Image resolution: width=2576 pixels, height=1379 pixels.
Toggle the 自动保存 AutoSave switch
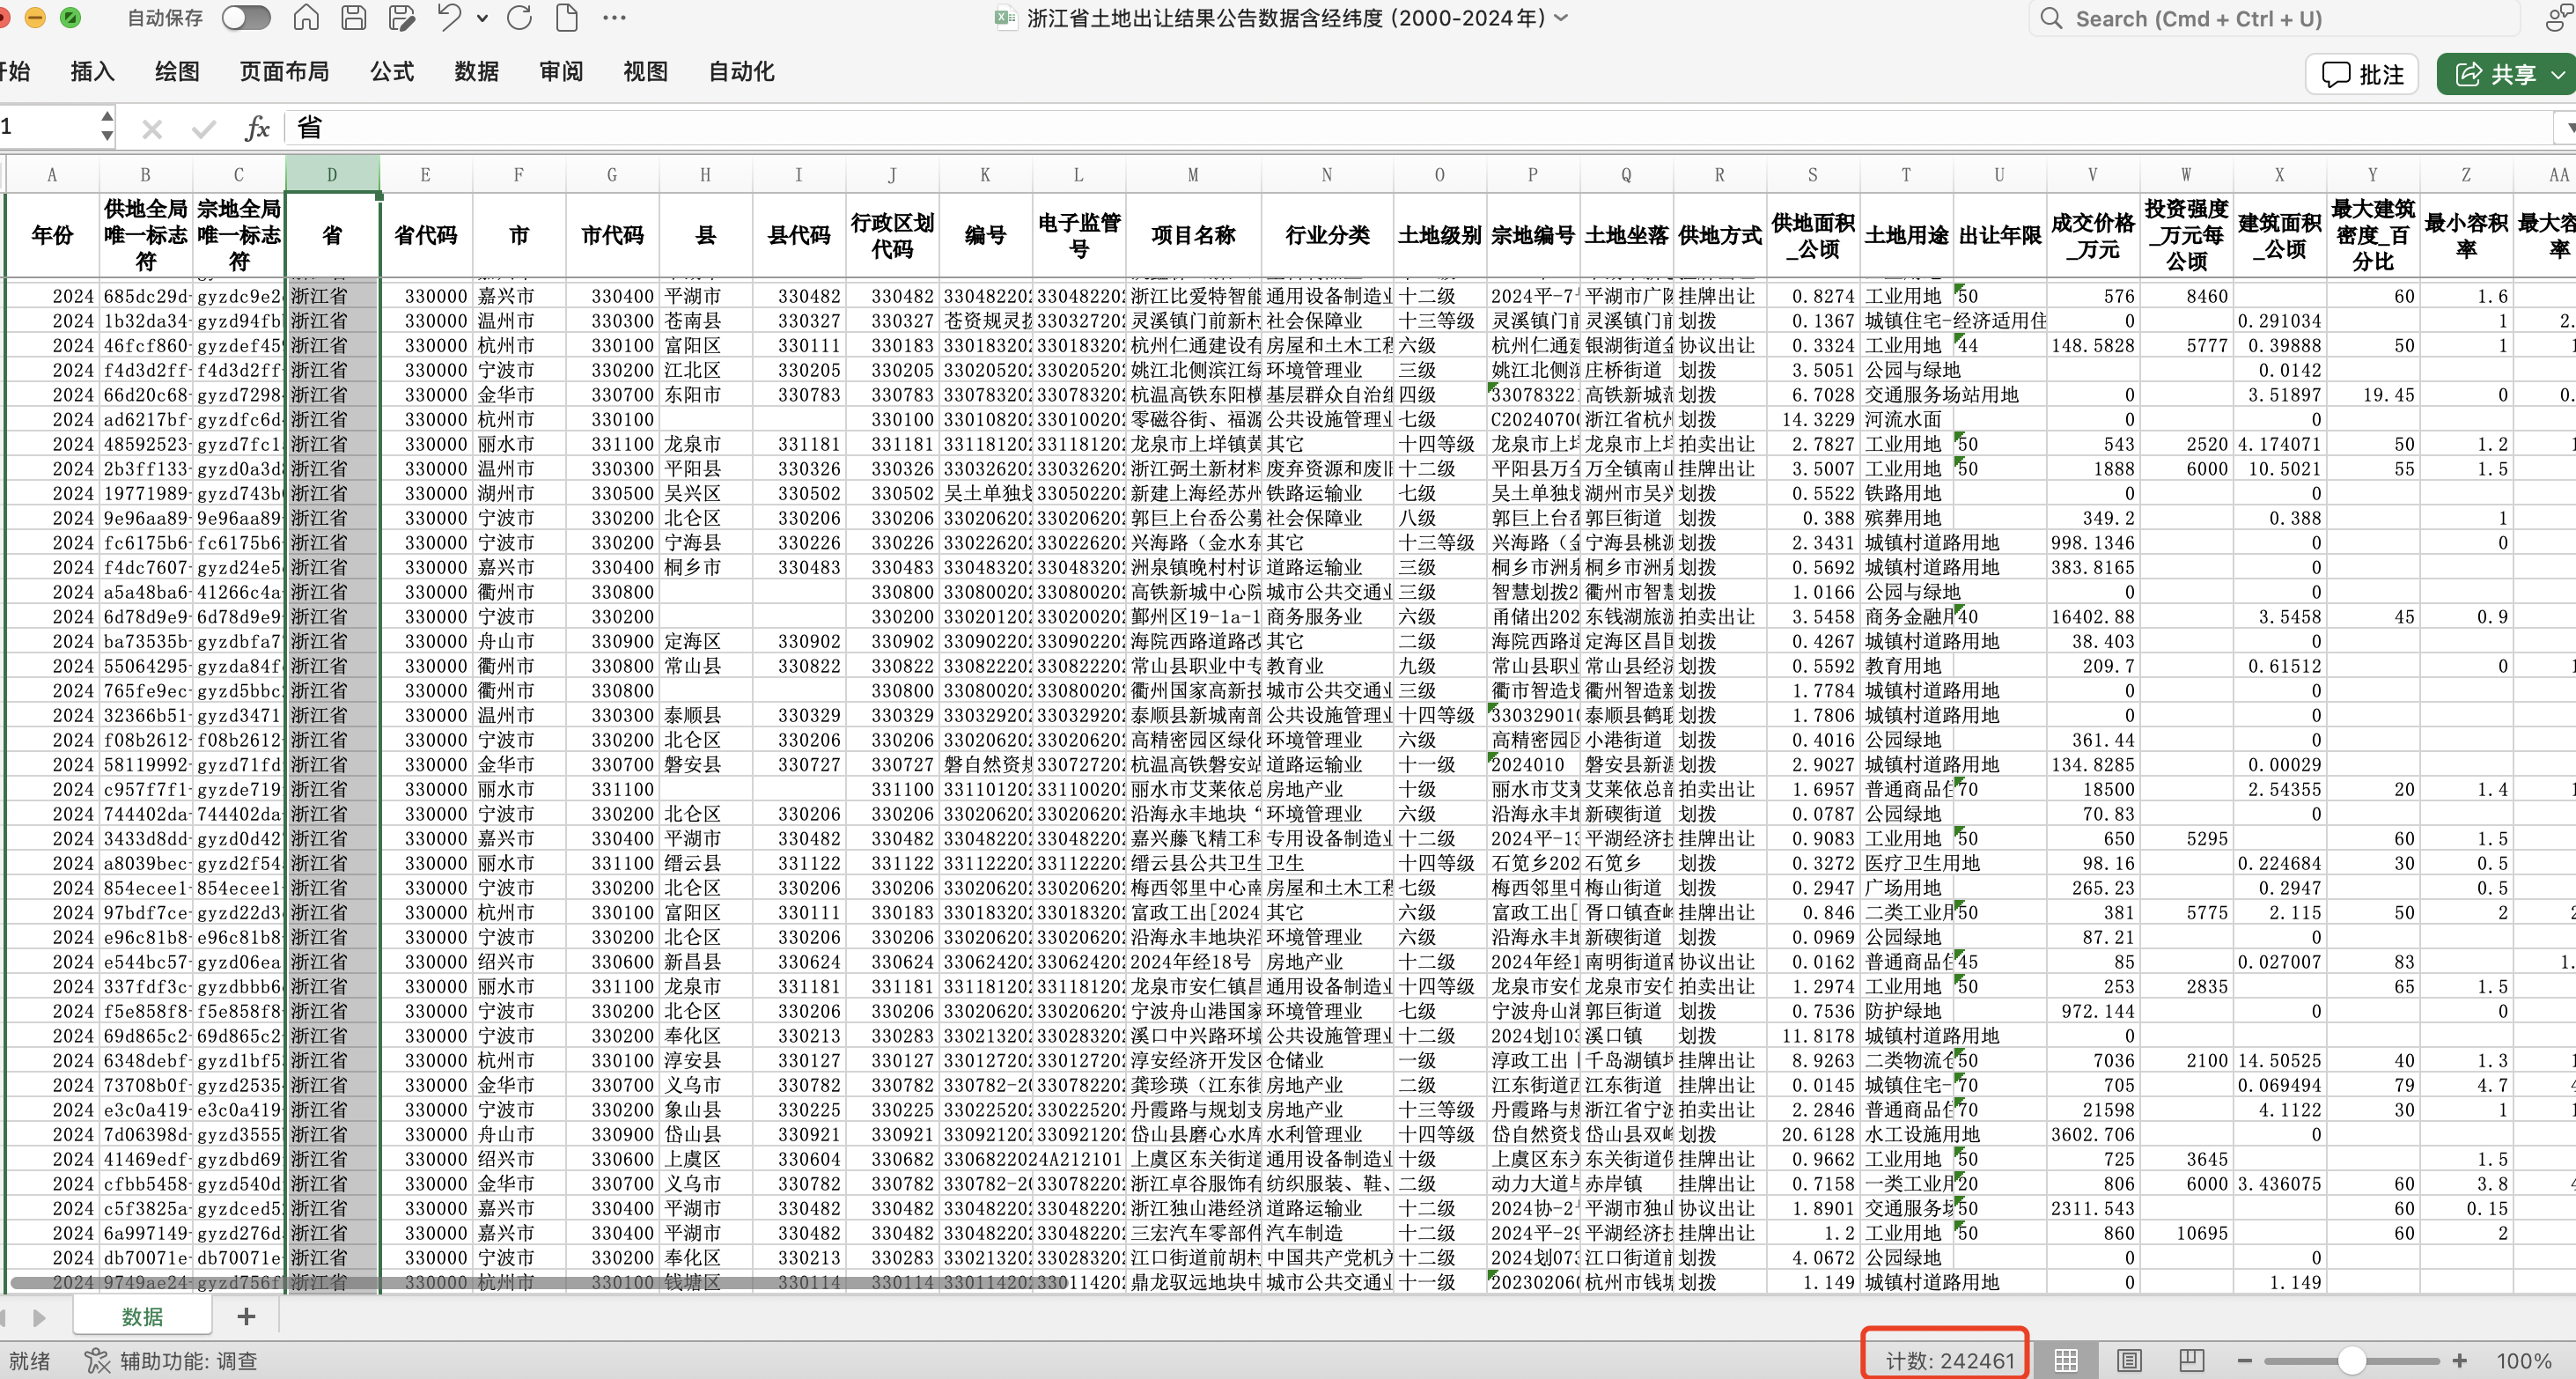tap(246, 17)
